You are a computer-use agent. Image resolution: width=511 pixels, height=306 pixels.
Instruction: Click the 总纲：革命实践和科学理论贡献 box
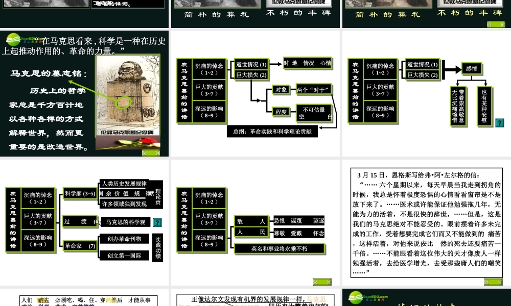pyautogui.click(x=272, y=132)
